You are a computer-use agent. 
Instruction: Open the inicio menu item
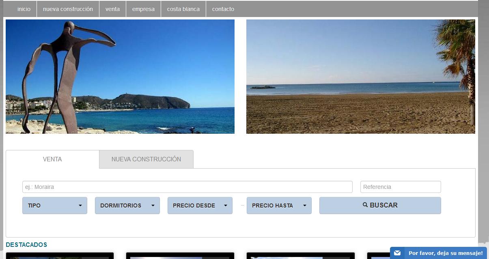point(24,9)
